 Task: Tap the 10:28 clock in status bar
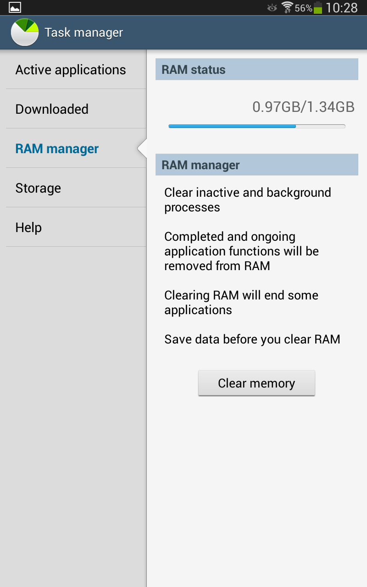(x=342, y=8)
